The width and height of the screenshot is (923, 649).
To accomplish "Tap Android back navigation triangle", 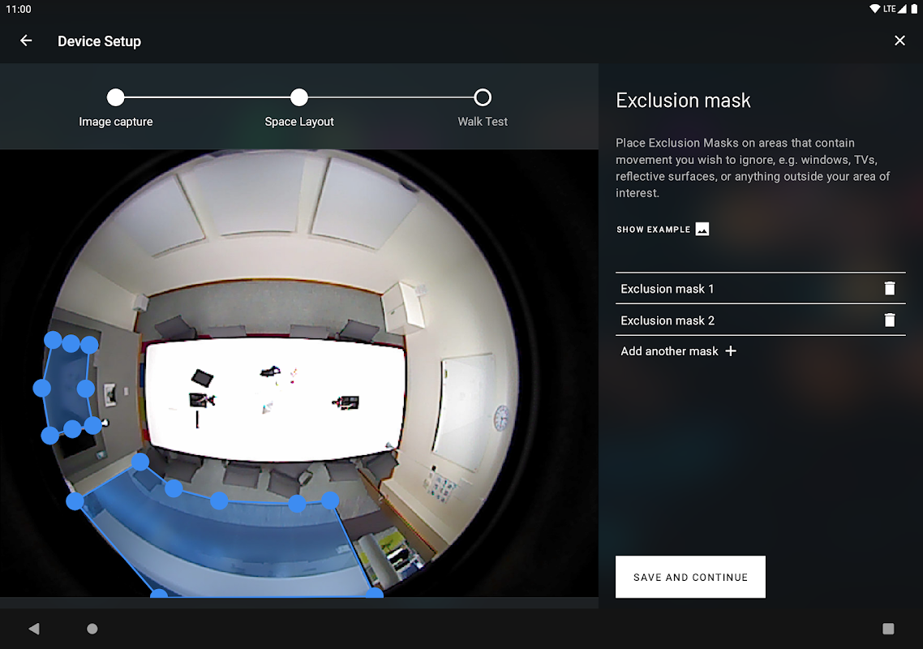I will (34, 629).
